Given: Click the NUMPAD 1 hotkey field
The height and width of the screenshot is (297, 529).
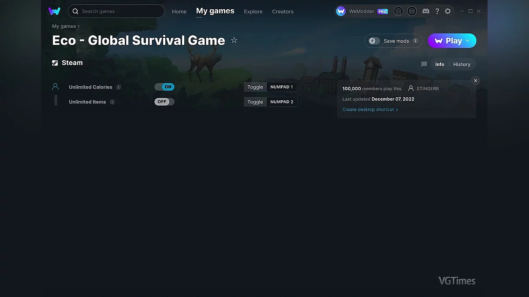Looking at the screenshot, I should click(282, 87).
